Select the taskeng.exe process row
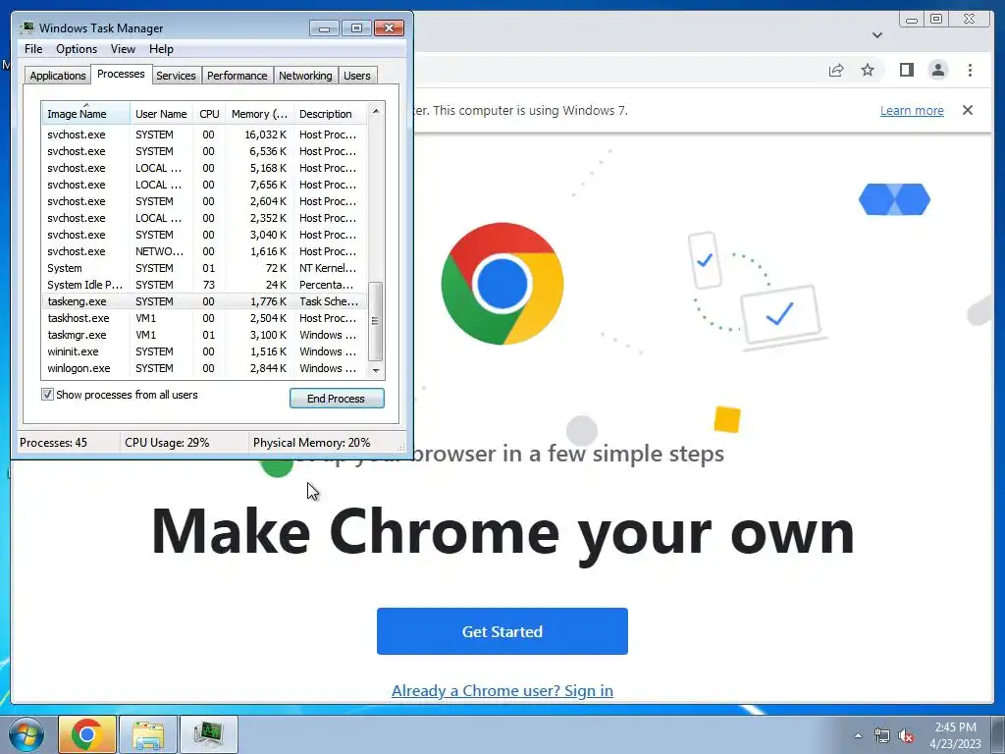1005x754 pixels. click(204, 301)
